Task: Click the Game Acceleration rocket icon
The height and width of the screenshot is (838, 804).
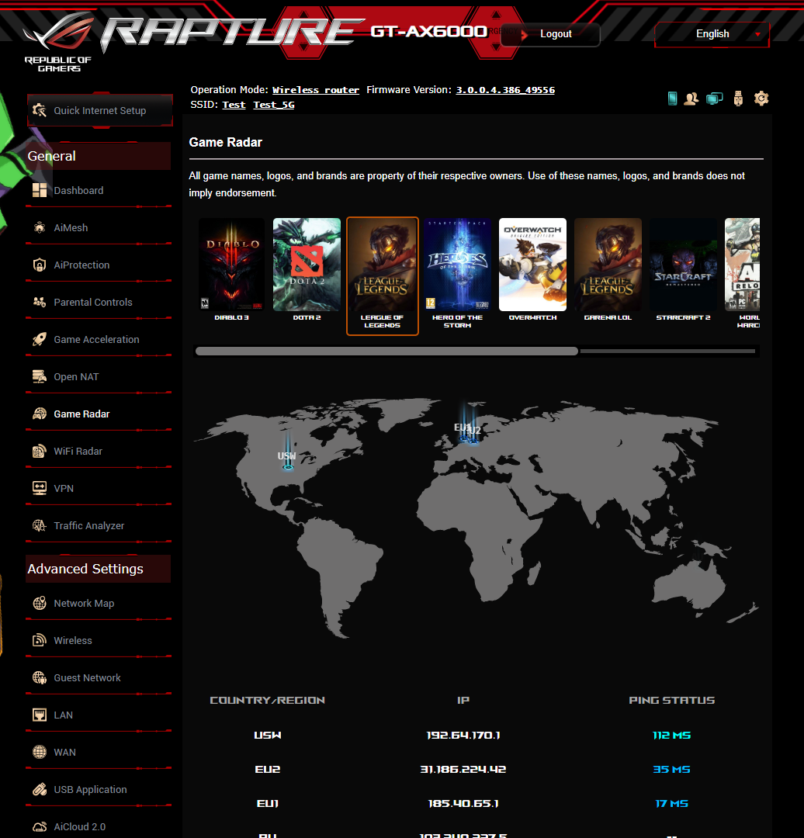Action: (40, 339)
